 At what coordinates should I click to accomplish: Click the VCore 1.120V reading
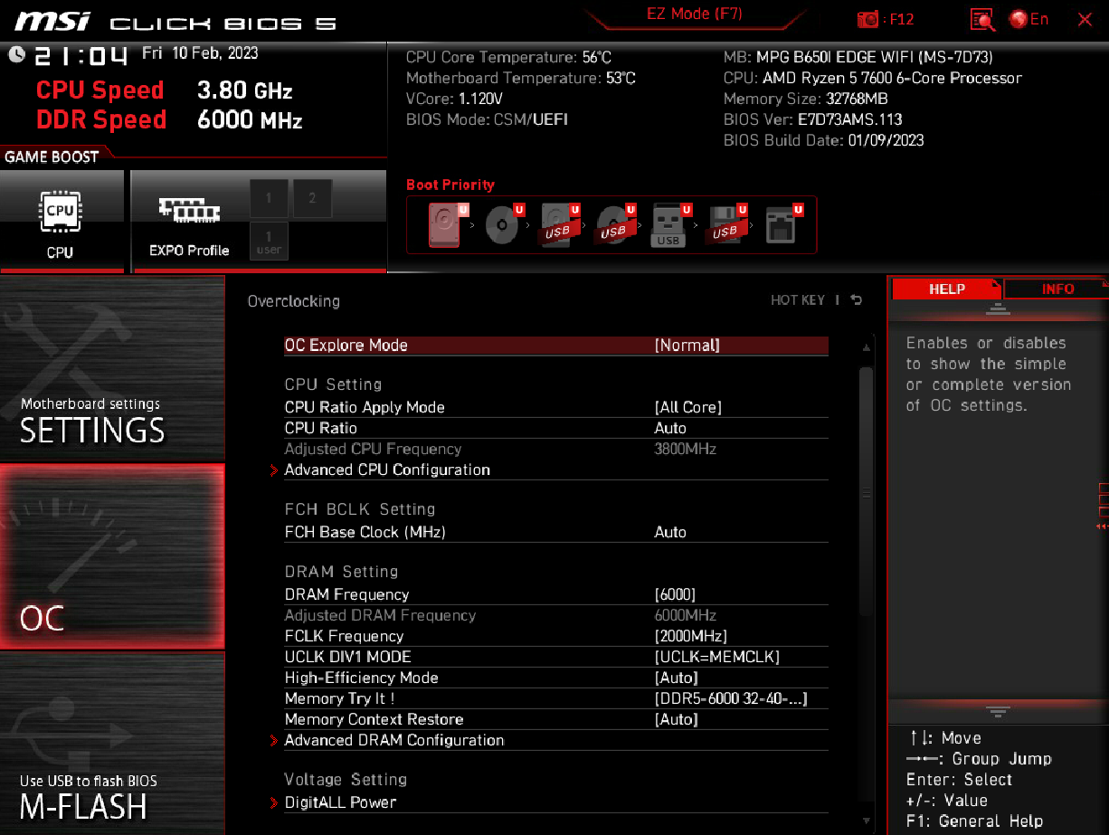point(454,99)
